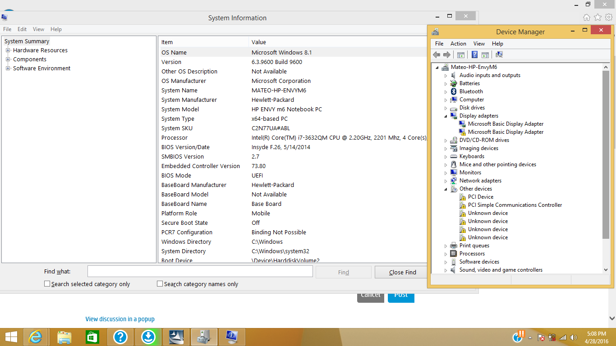The height and width of the screenshot is (346, 616).
Task: Click the Monitors category icon
Action: pyautogui.click(x=454, y=173)
